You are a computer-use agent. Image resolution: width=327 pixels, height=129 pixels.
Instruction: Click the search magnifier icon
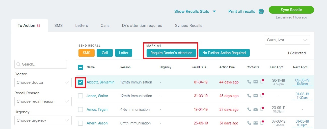tap(18, 64)
